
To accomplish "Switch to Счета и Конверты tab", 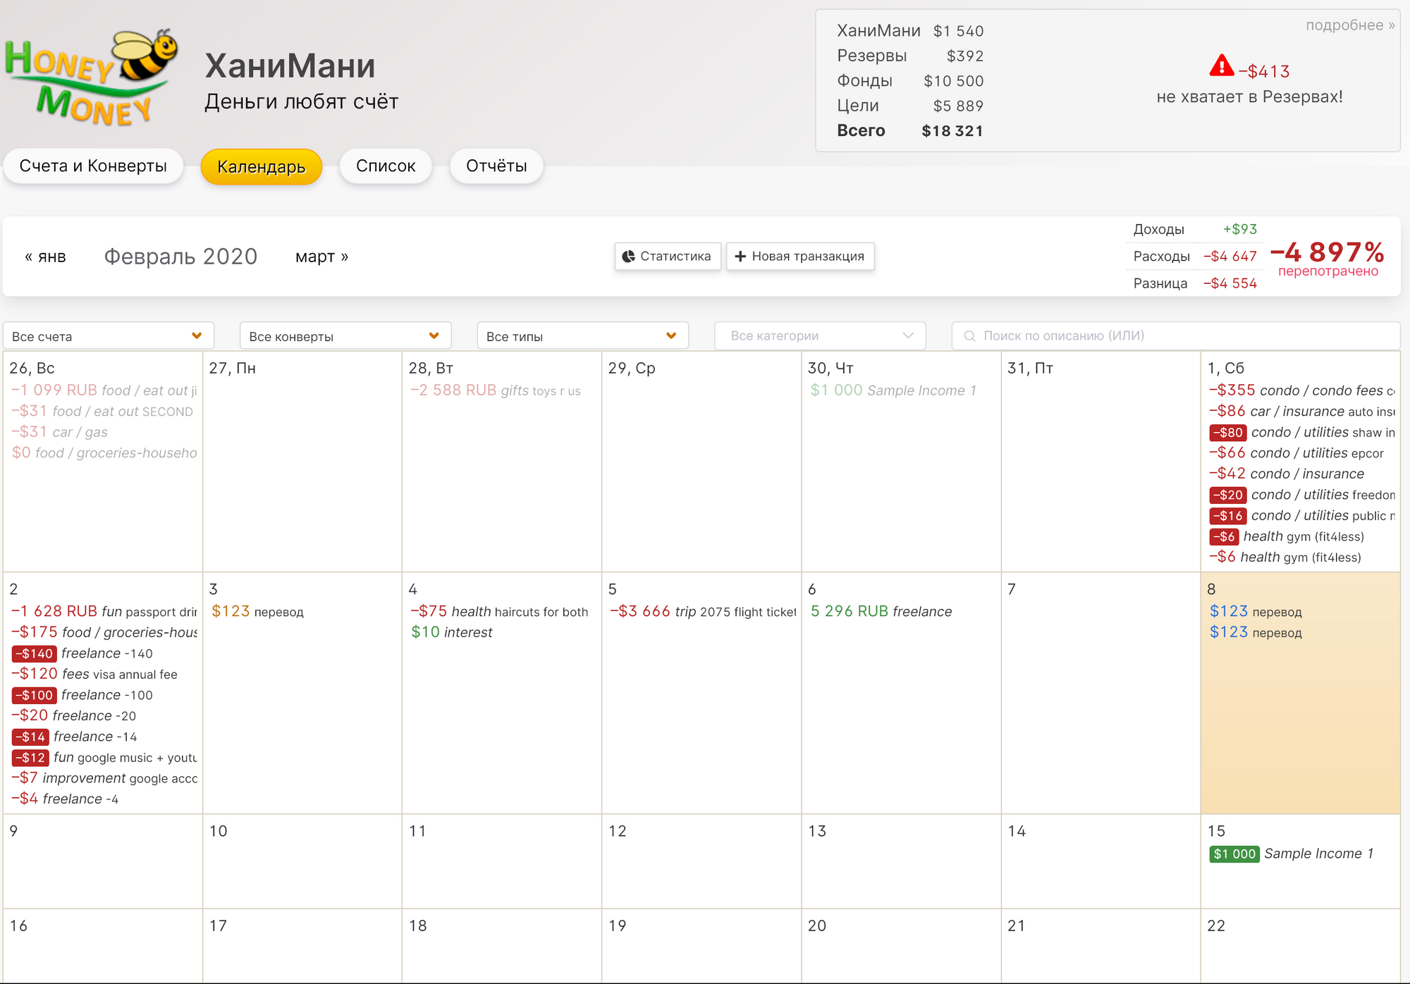I will click(93, 166).
